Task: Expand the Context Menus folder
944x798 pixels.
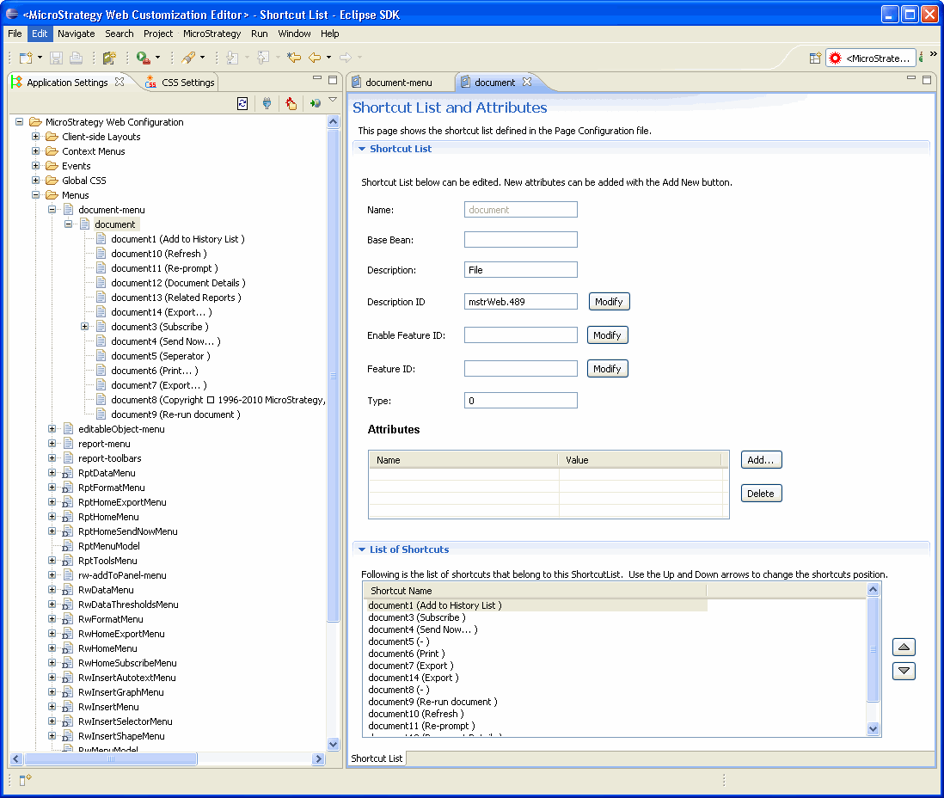Action: (x=35, y=151)
